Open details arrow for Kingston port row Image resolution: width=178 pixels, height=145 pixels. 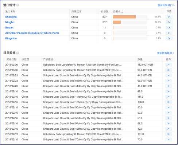[x=169, y=38]
